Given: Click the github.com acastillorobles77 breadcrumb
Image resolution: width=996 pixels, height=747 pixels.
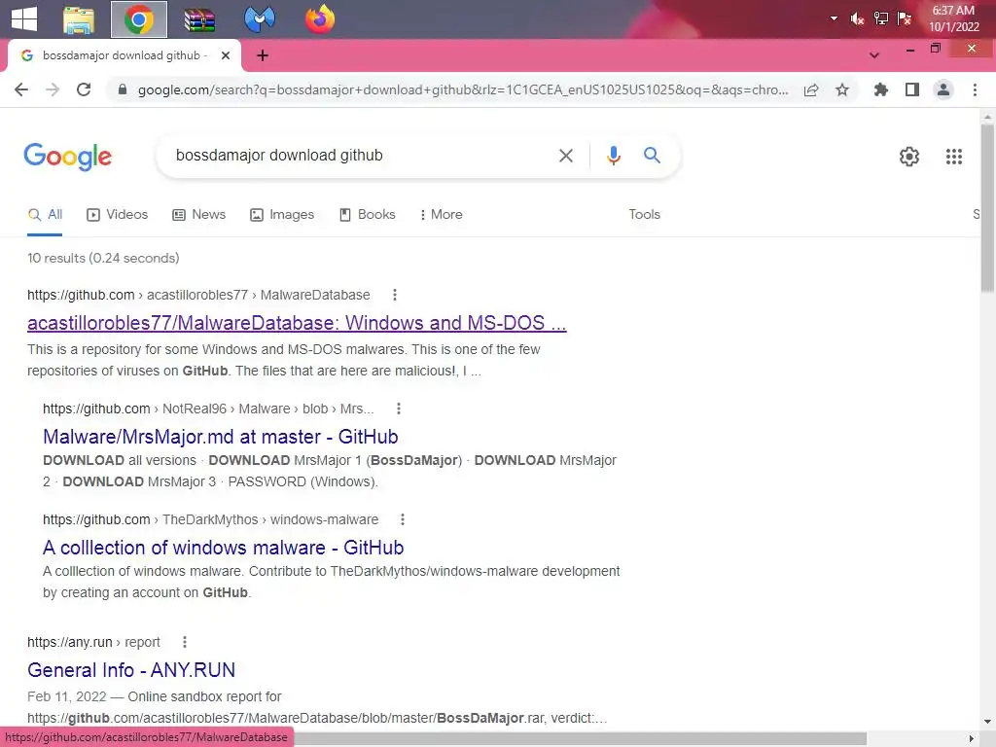Looking at the screenshot, I should [x=198, y=295].
